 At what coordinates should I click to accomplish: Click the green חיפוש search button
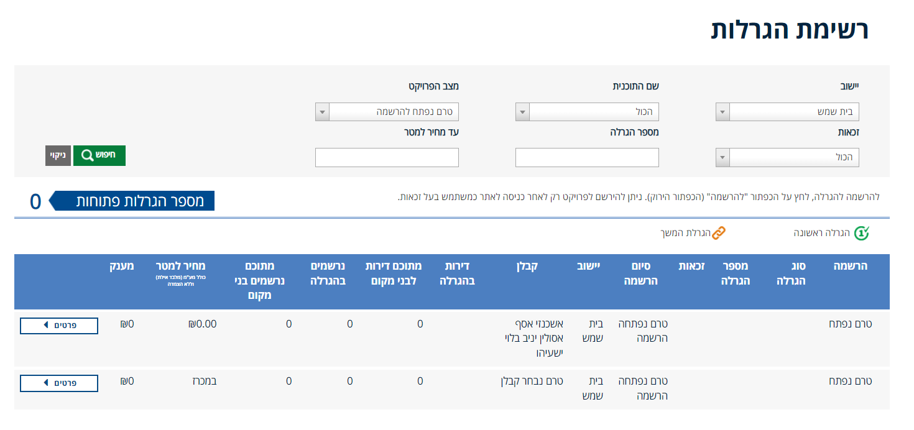coord(99,155)
